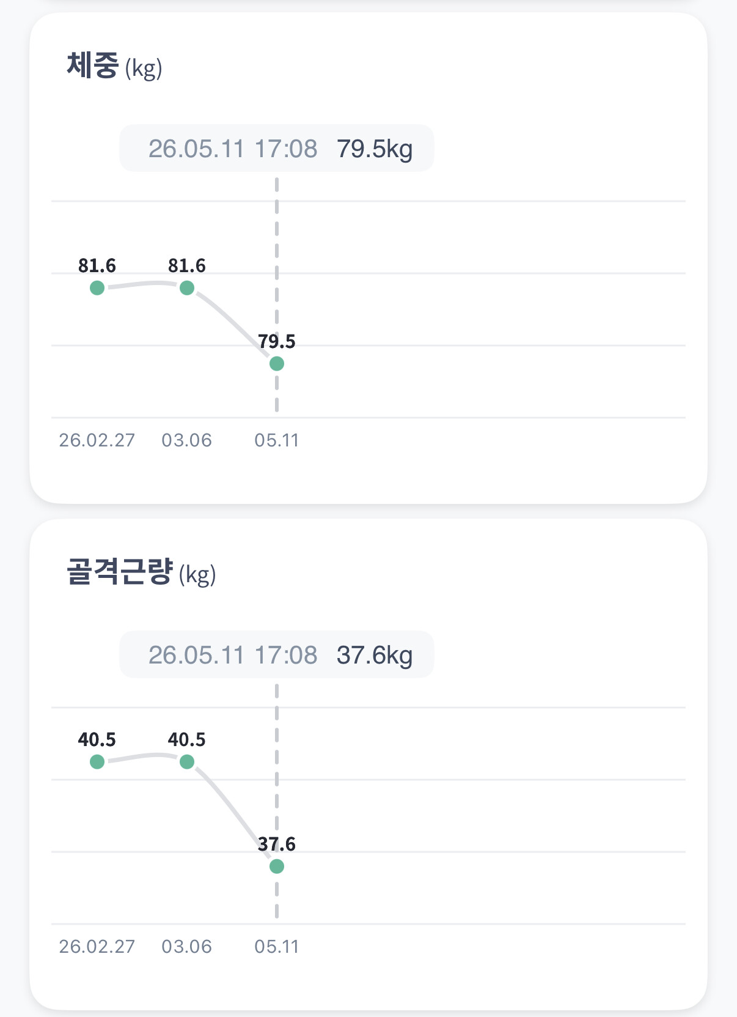Tap 26.02.27 date label on muscle chart
This screenshot has height=1017, width=737.
(97, 947)
